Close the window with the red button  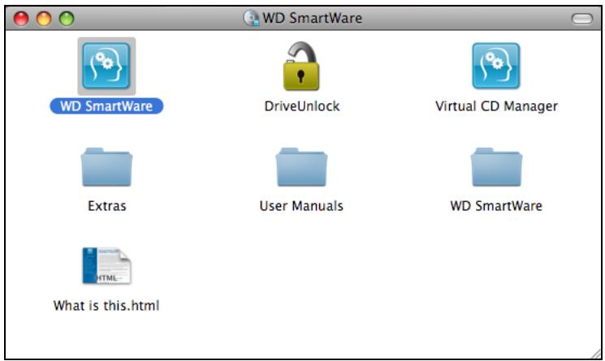[x=21, y=19]
